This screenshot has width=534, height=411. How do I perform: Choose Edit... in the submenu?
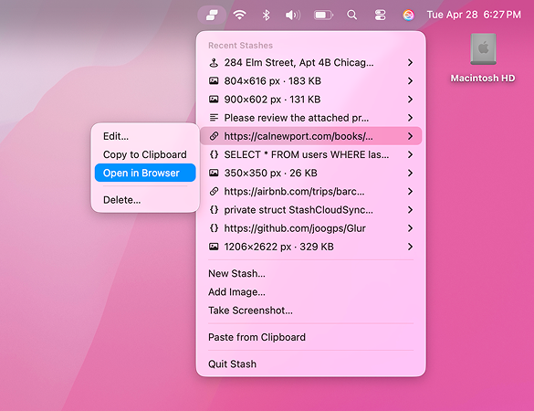tap(145, 136)
